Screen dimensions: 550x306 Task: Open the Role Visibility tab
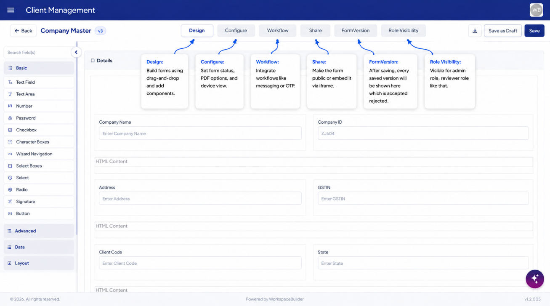[x=403, y=31]
